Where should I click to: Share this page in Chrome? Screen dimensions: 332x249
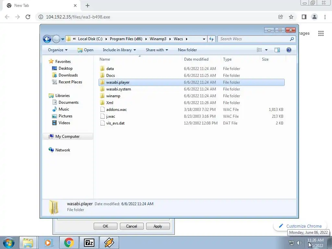280,17
